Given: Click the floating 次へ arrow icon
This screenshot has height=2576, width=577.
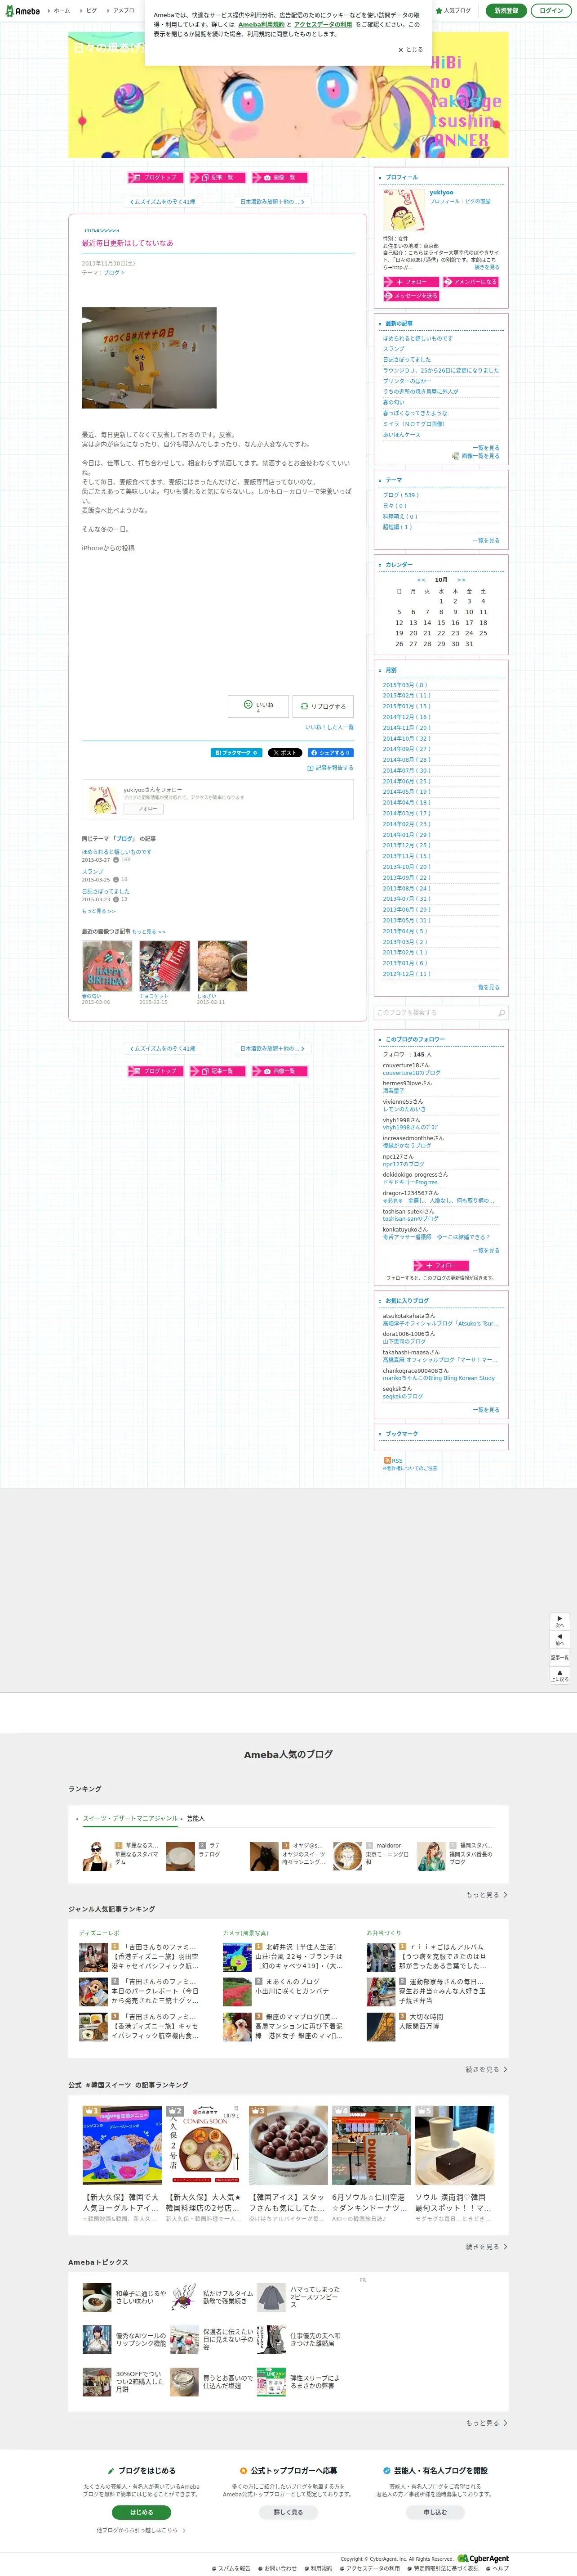Looking at the screenshot, I should coord(560,1620).
